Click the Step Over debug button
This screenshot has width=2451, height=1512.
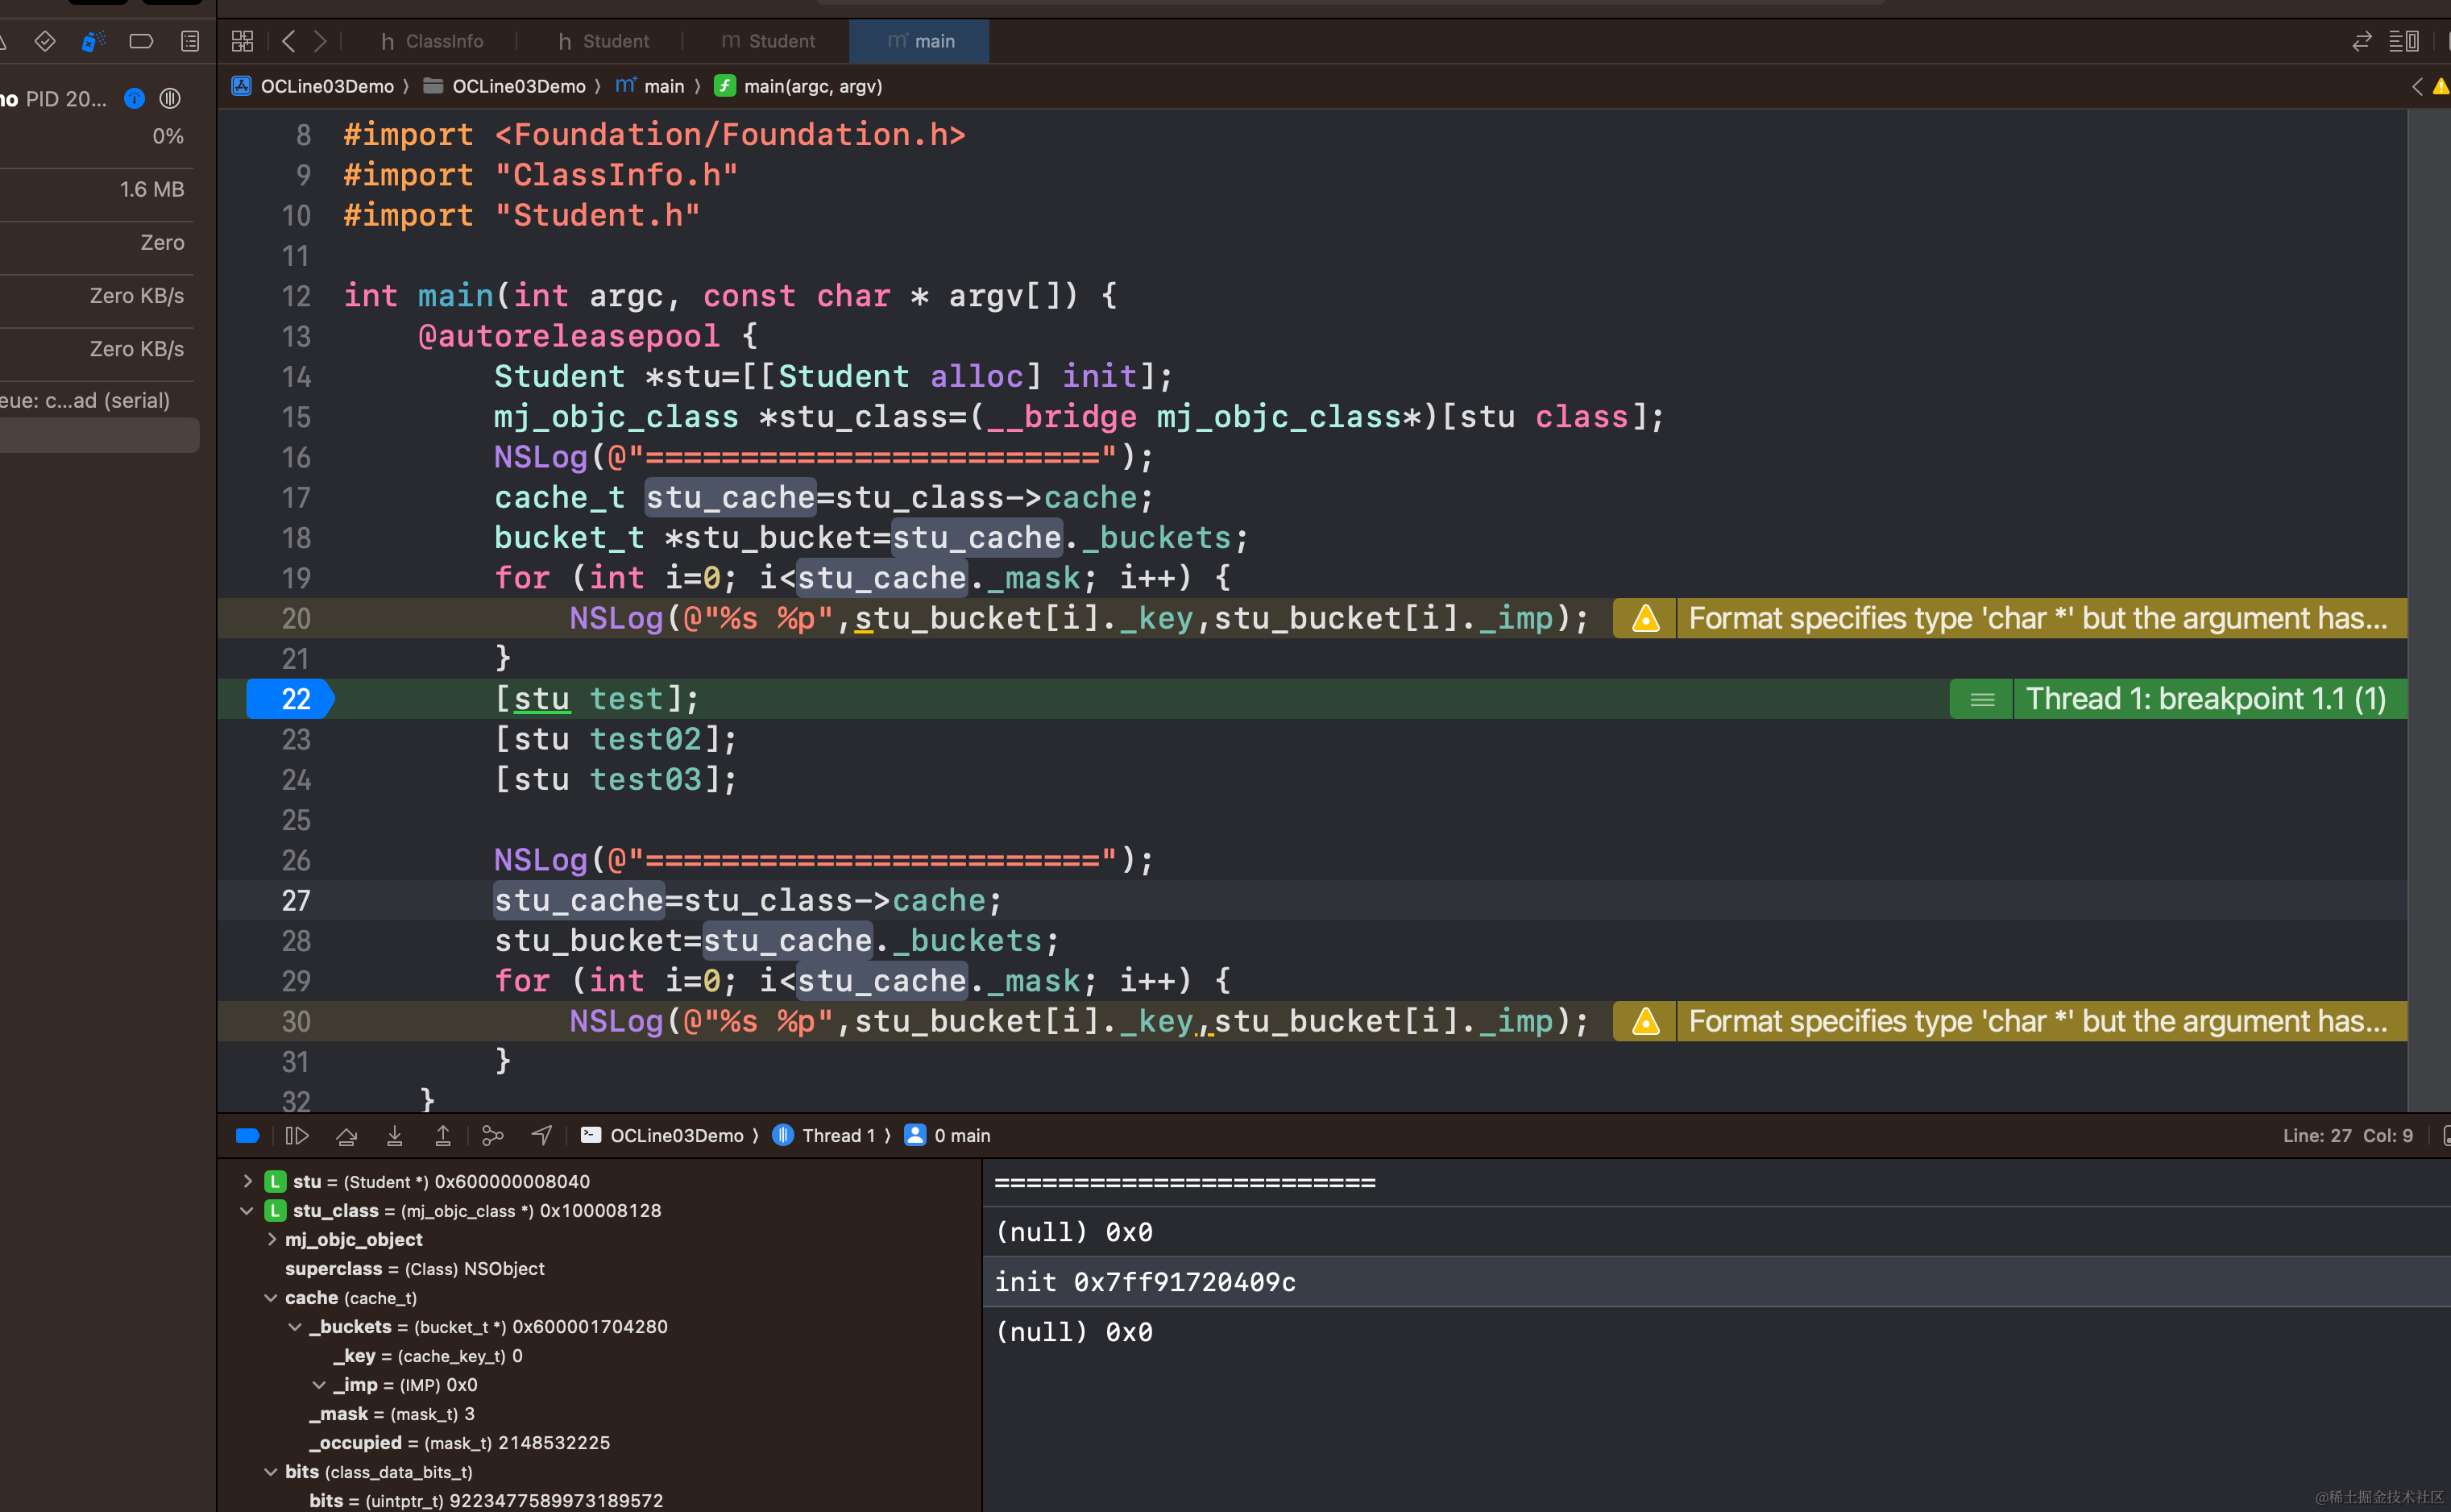tap(346, 1135)
